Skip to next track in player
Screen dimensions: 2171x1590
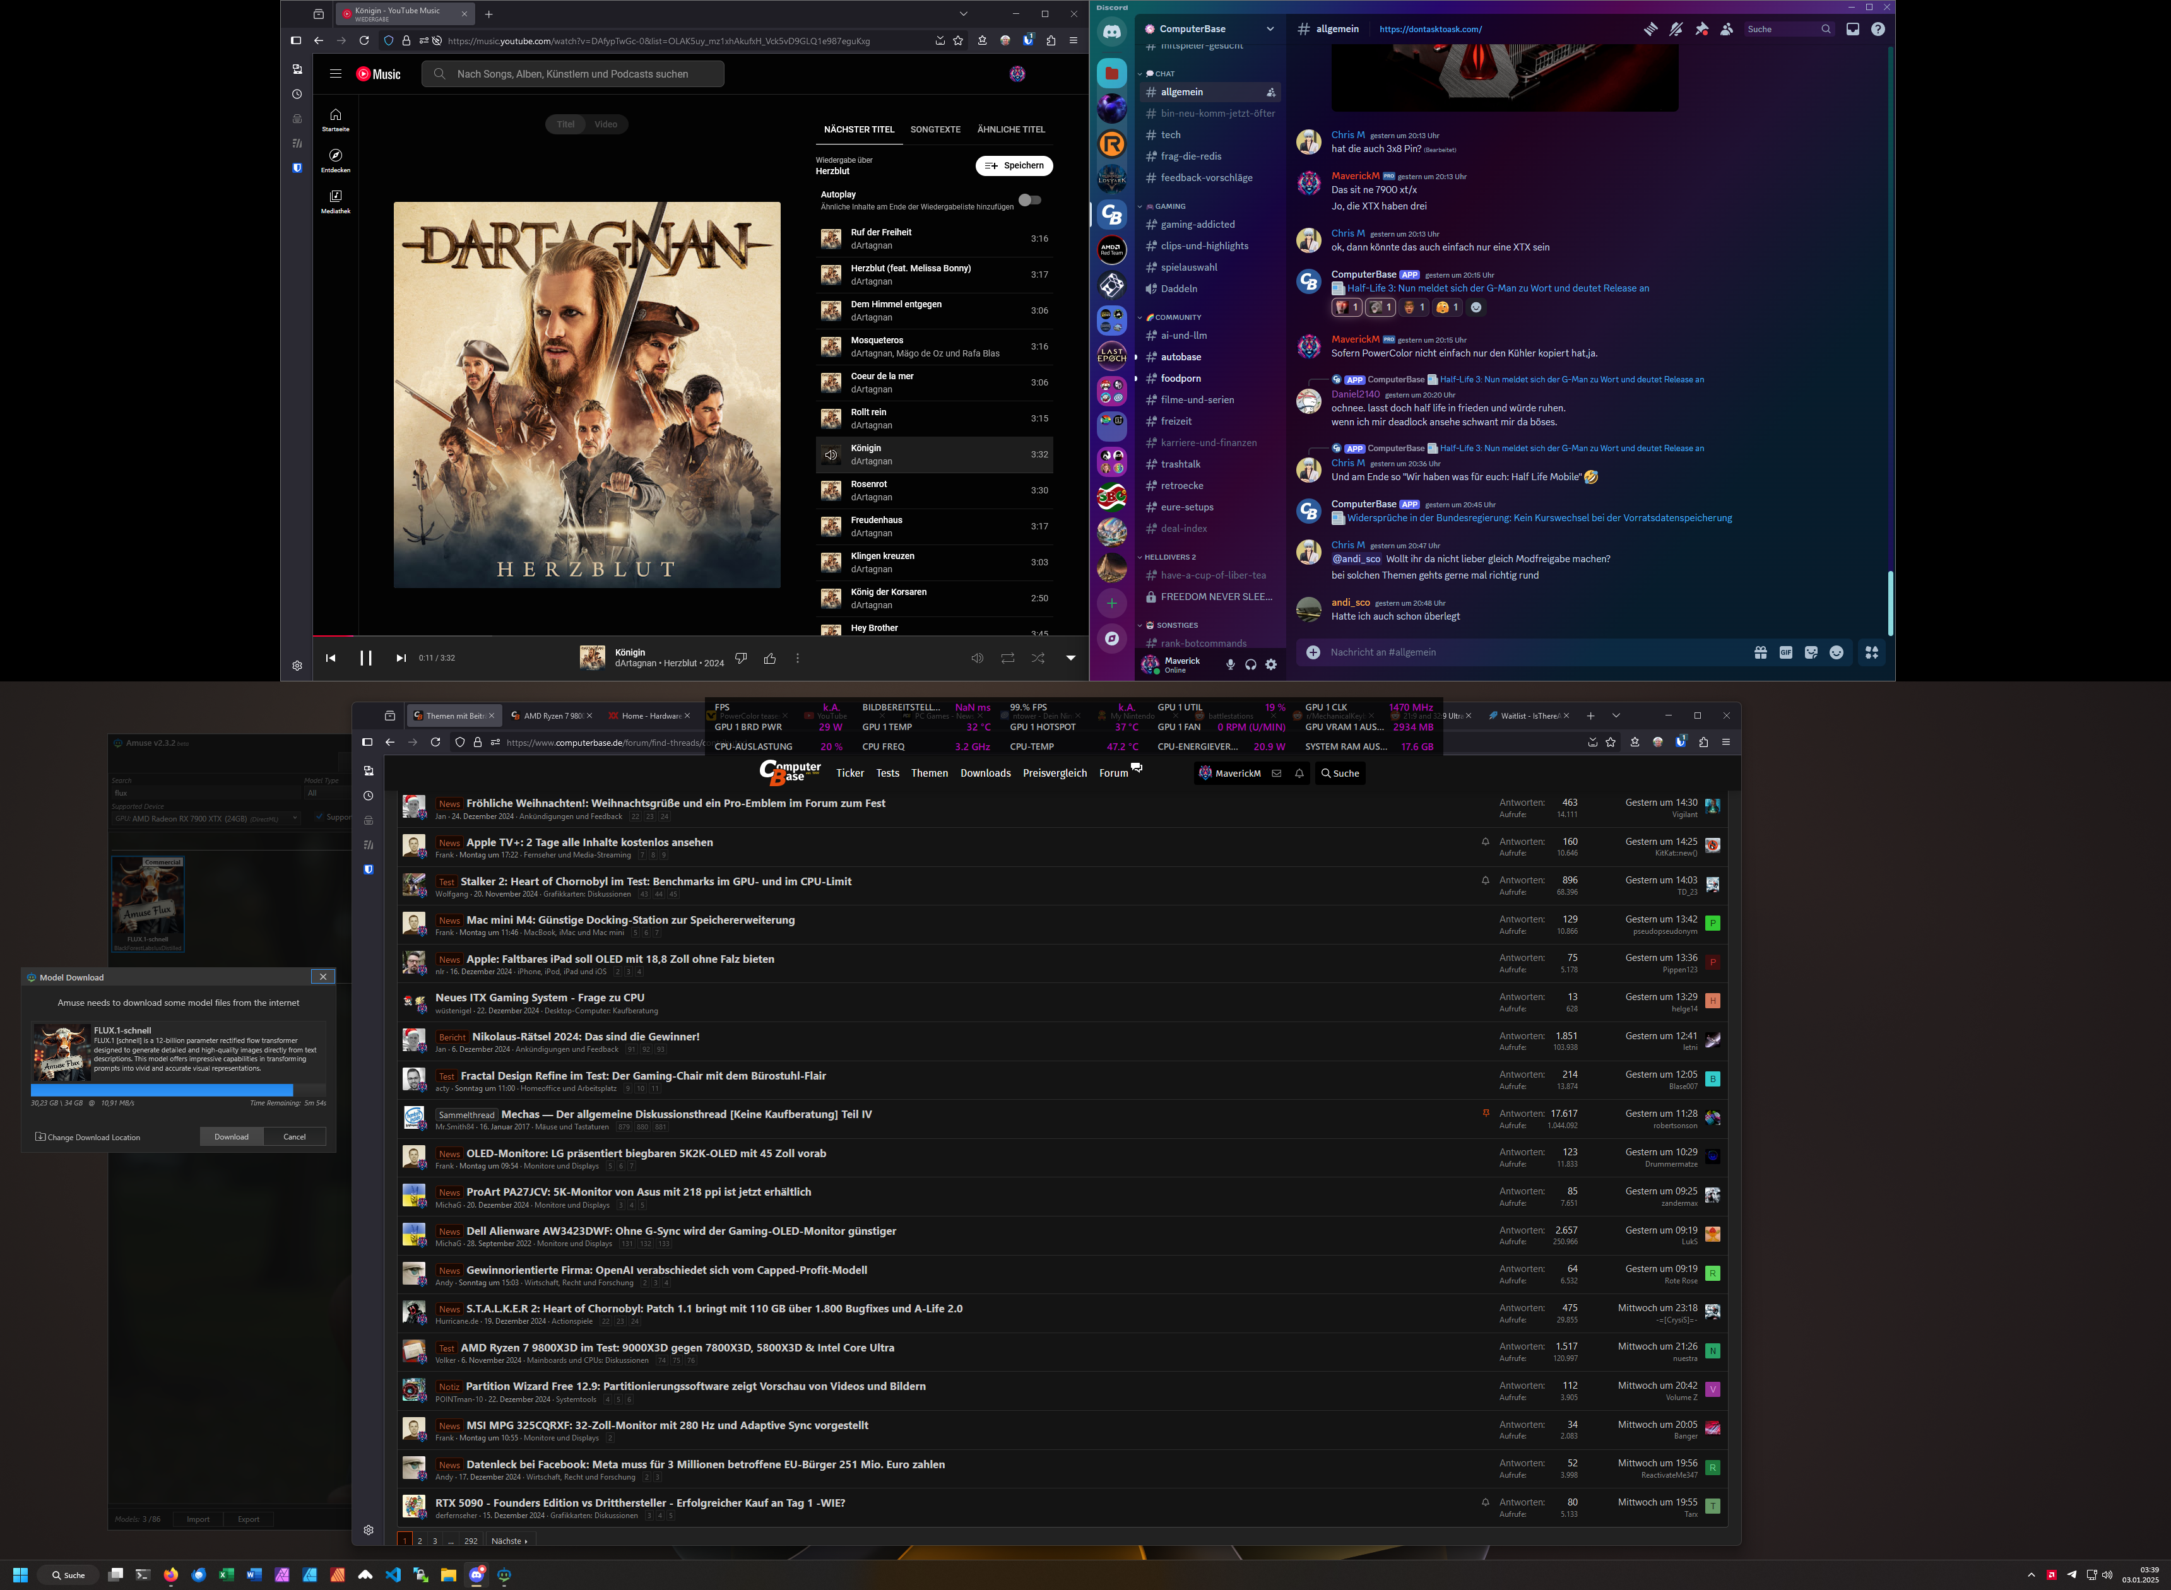[401, 658]
